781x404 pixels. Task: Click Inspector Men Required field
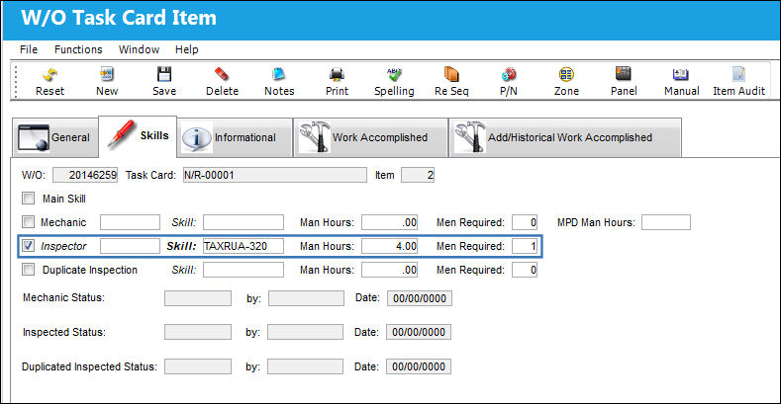(x=525, y=246)
